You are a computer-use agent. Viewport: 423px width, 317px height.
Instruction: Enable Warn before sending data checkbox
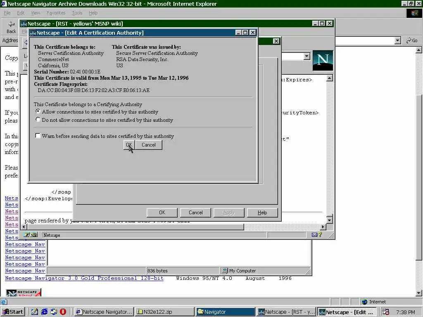point(38,135)
